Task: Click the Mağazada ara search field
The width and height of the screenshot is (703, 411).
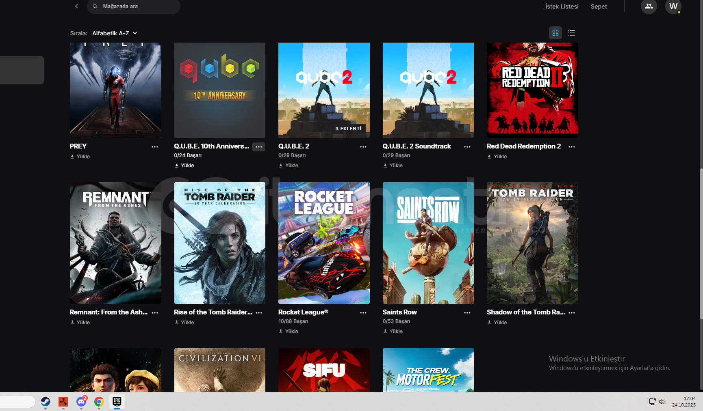Action: click(134, 6)
